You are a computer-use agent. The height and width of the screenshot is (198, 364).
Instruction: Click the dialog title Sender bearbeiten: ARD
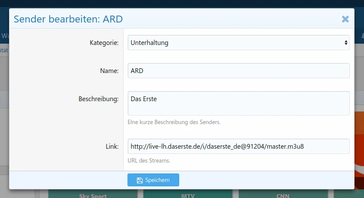(x=68, y=19)
